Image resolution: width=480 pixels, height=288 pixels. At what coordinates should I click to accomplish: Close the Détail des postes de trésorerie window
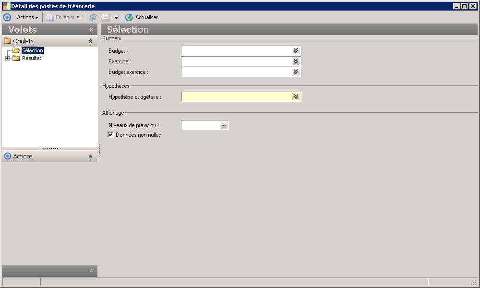(x=473, y=6)
